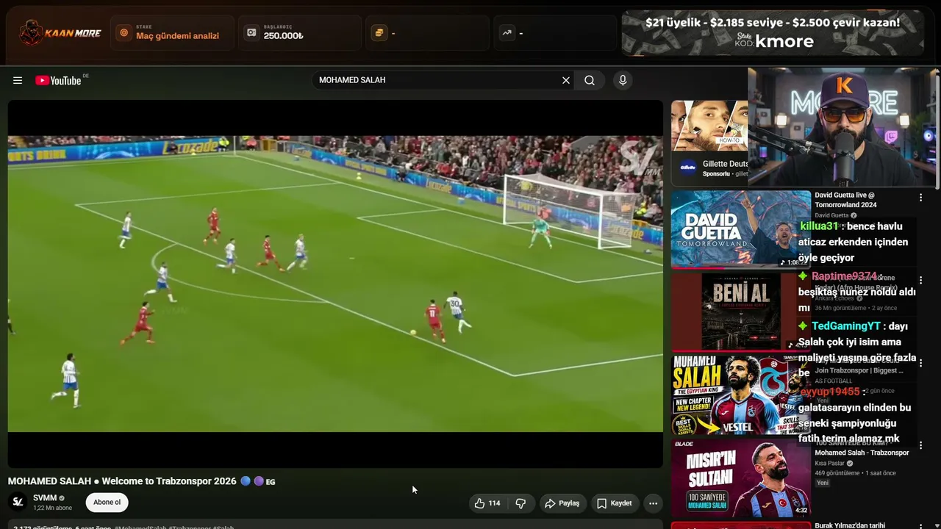
Task: Click the Kaan More logo
Action: pos(60,33)
